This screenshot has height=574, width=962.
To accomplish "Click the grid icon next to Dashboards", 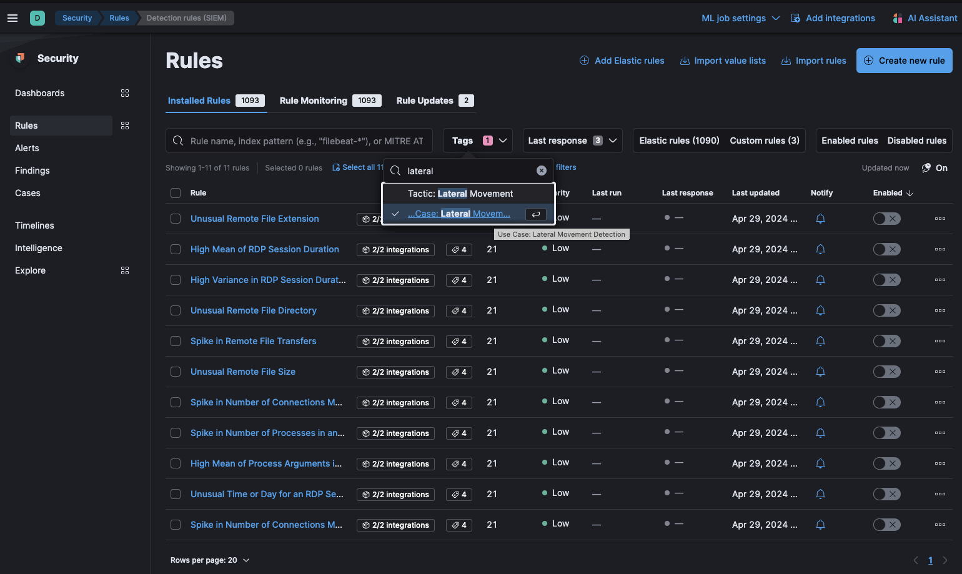I will tap(124, 92).
